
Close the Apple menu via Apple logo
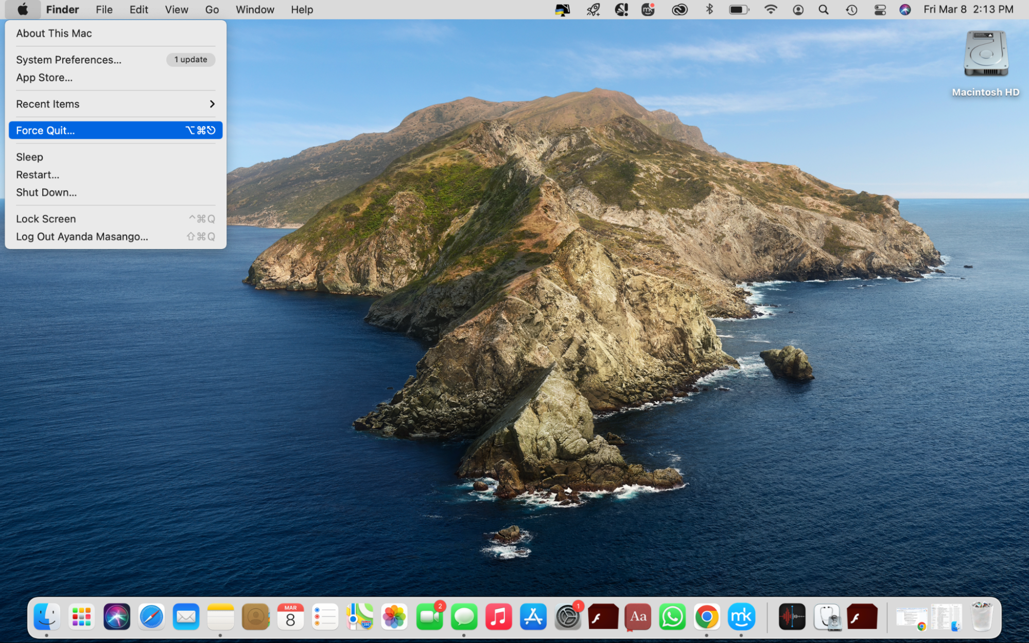tap(23, 10)
